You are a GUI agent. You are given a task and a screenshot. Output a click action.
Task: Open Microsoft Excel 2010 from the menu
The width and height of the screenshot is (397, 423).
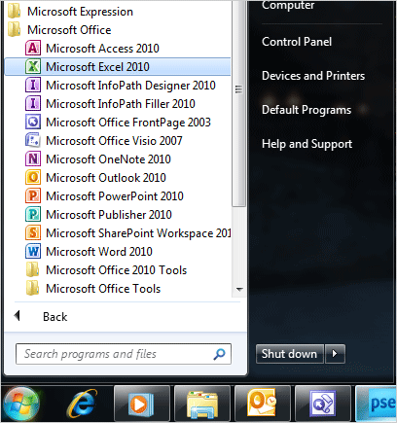tap(118, 67)
